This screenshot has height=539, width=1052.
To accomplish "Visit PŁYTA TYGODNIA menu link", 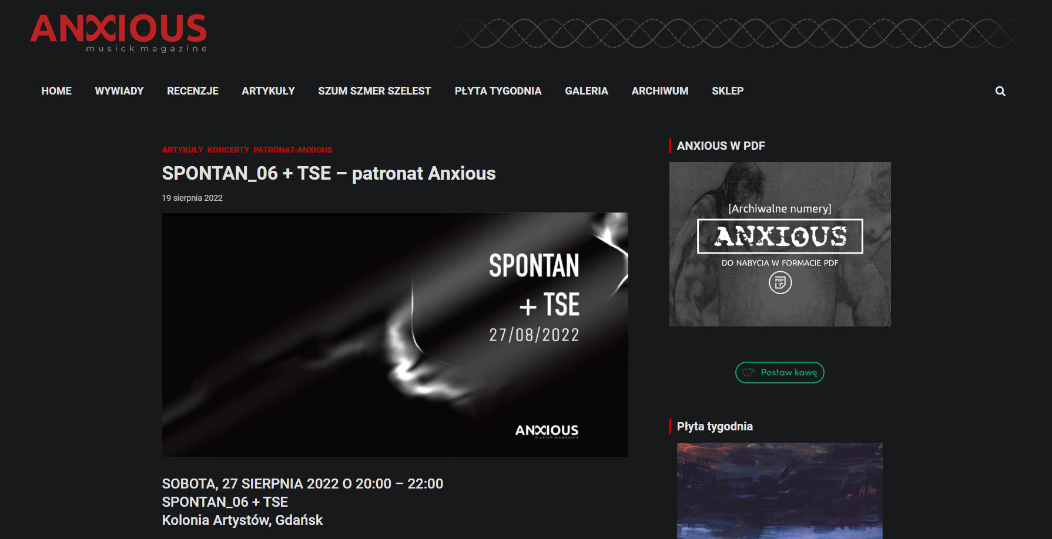I will click(x=498, y=91).
